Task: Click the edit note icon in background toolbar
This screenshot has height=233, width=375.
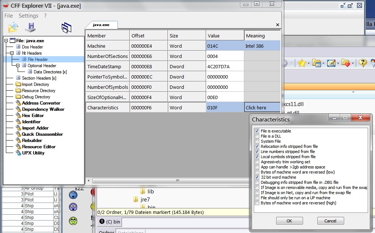Action: point(331,63)
